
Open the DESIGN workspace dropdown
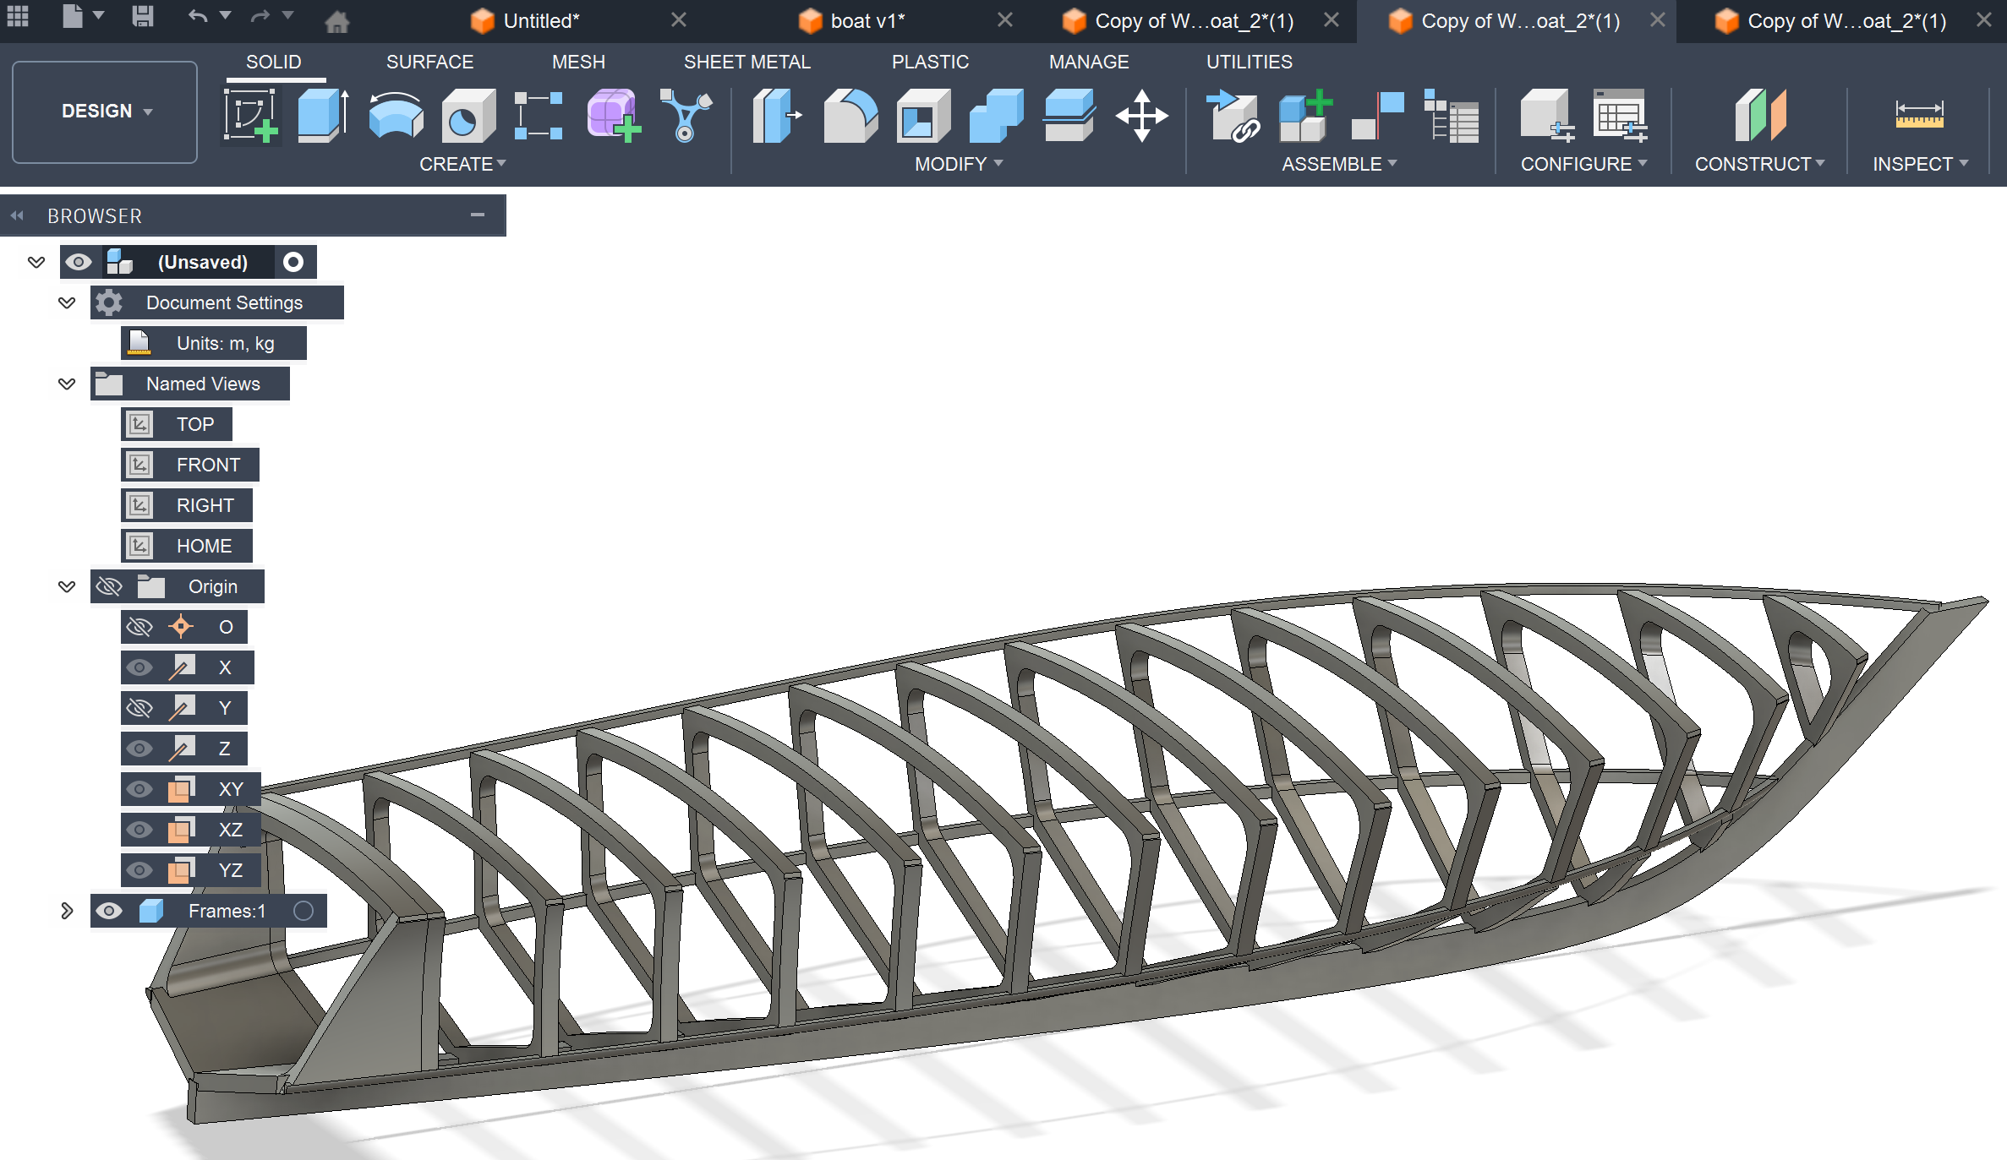click(x=105, y=112)
